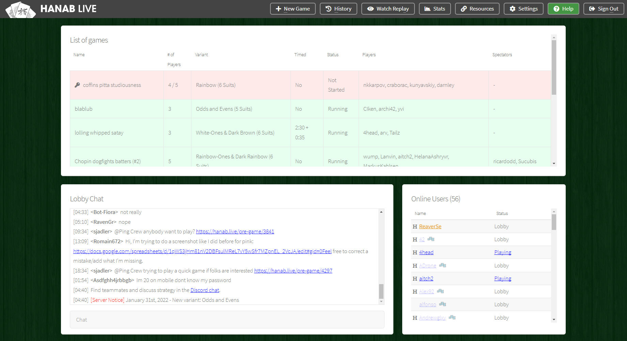Viewport: 627px width, 341px height.
Task: Open the alfonso profile link
Action: click(x=428, y=305)
